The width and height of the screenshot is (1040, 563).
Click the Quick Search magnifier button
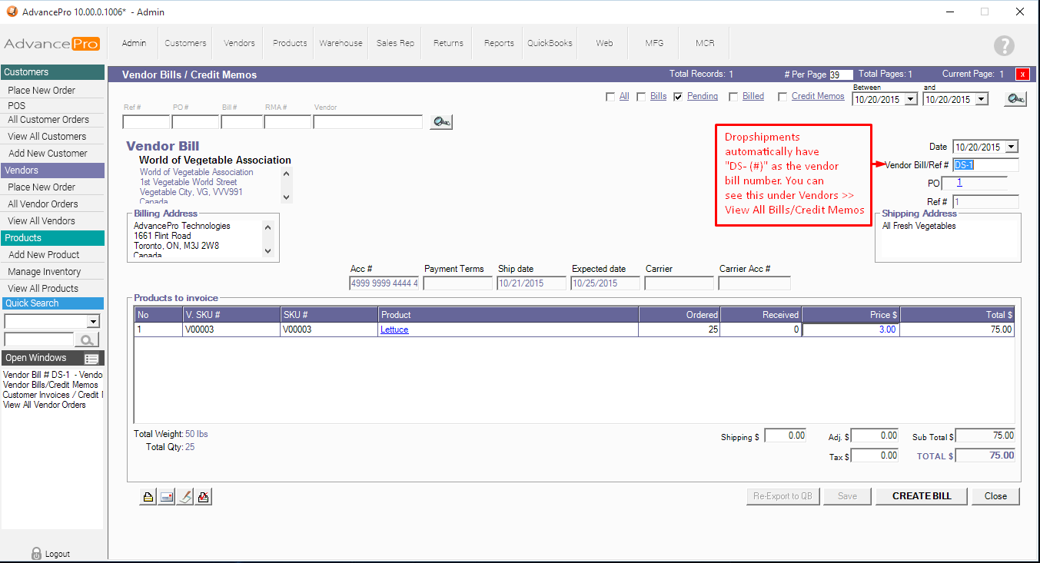coord(88,339)
